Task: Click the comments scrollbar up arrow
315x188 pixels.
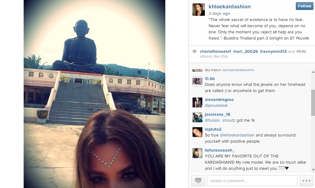Action: [x=313, y=72]
